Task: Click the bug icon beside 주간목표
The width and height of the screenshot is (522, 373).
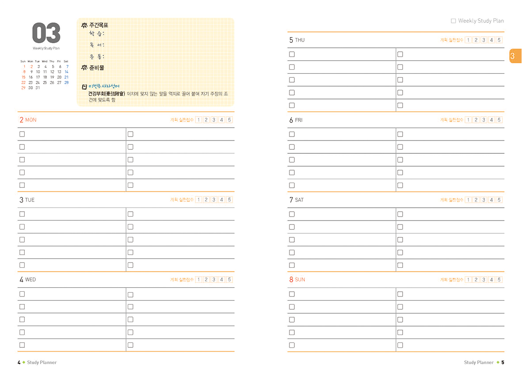Action: 84,26
